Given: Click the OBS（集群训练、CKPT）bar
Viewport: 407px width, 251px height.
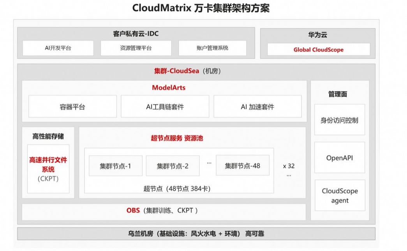Looking at the screenshot, I should [164, 212].
